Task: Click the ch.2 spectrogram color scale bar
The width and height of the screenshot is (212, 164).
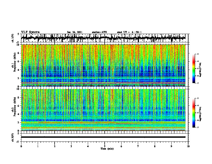Action: click(x=194, y=113)
